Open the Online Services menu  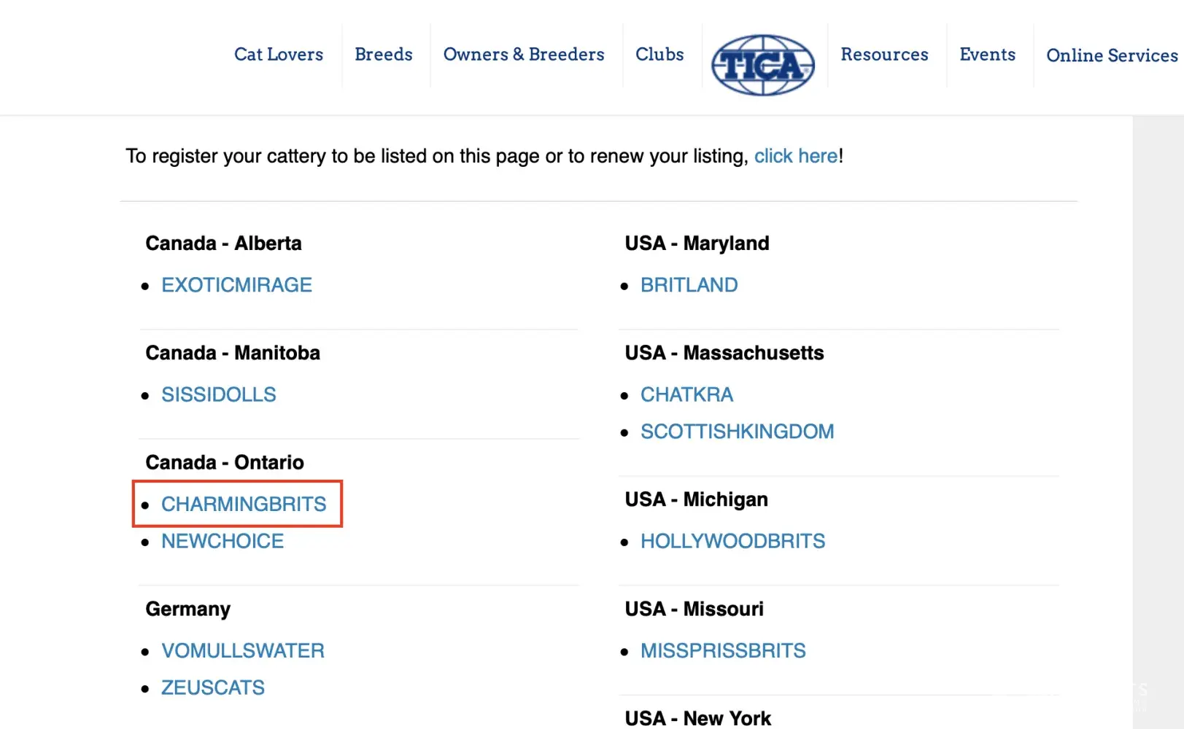(1111, 55)
